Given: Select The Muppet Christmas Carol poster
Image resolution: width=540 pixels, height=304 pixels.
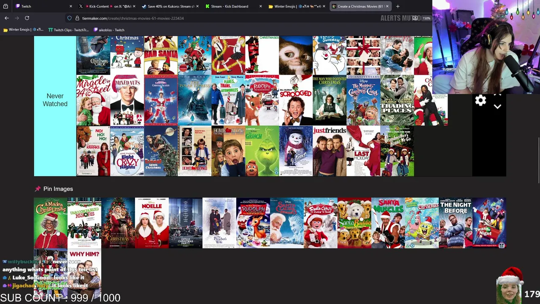Looking at the screenshot, I should 363,100.
